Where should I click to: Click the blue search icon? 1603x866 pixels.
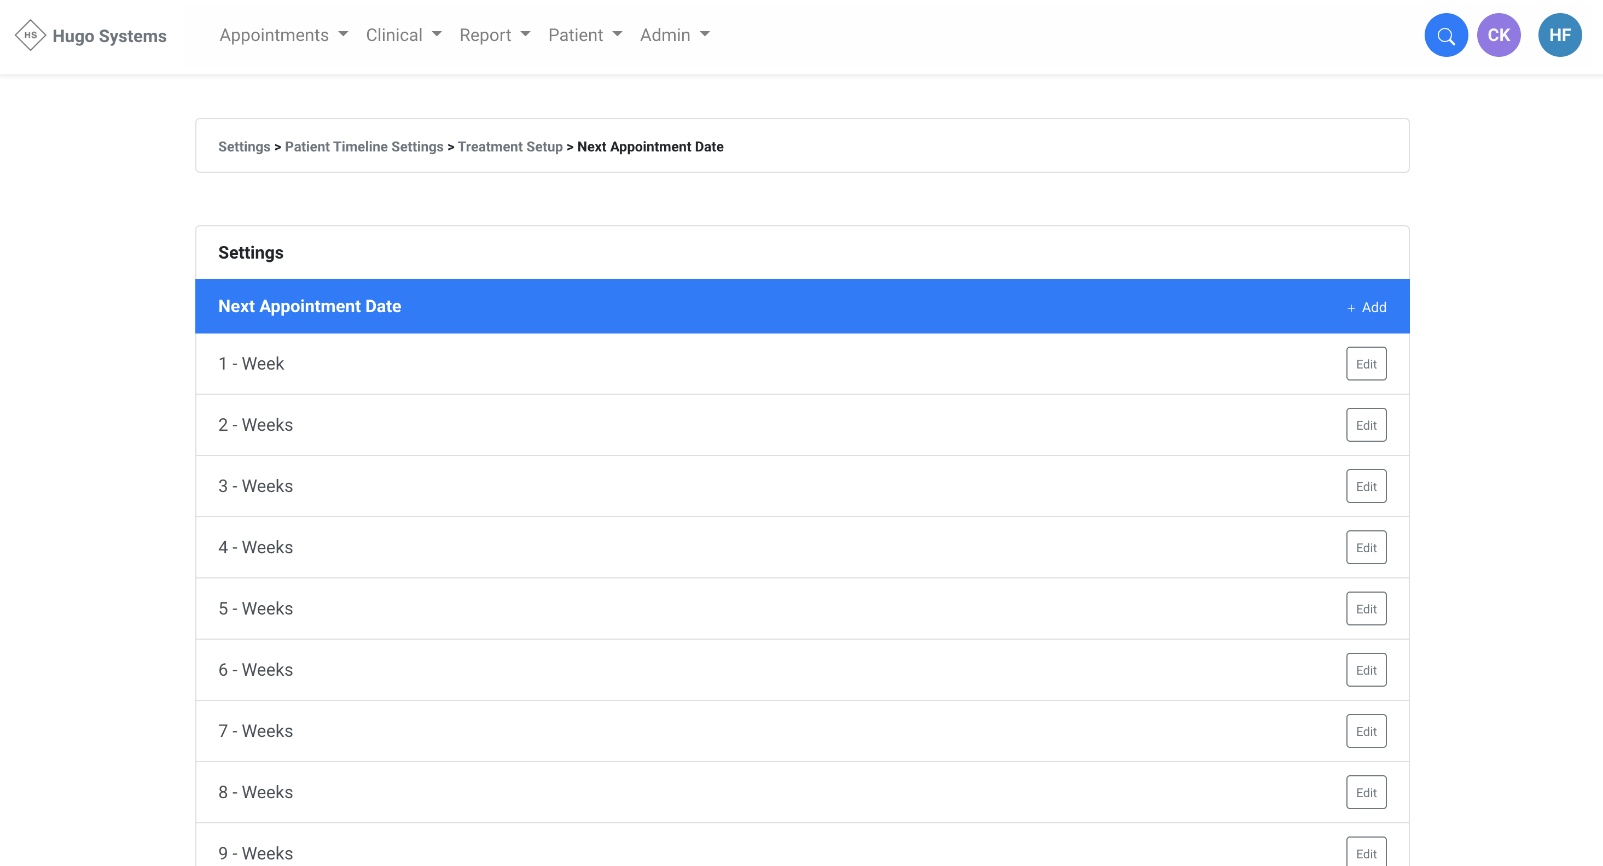pos(1445,36)
